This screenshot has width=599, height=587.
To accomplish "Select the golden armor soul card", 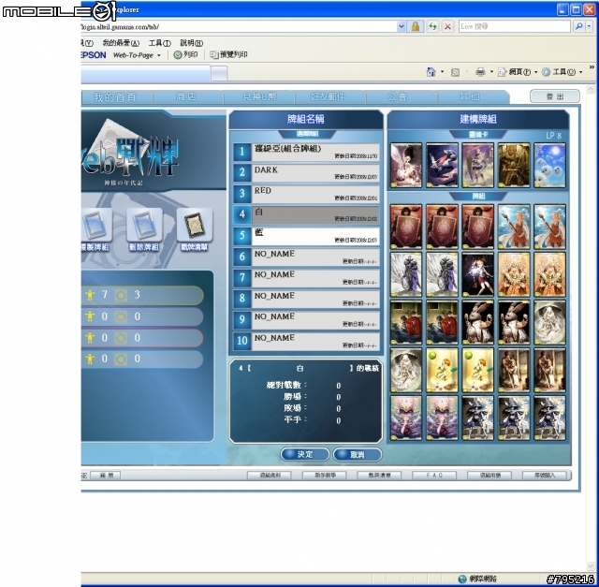I will point(514,165).
